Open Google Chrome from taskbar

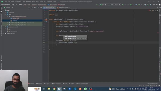[x=54, y=89]
